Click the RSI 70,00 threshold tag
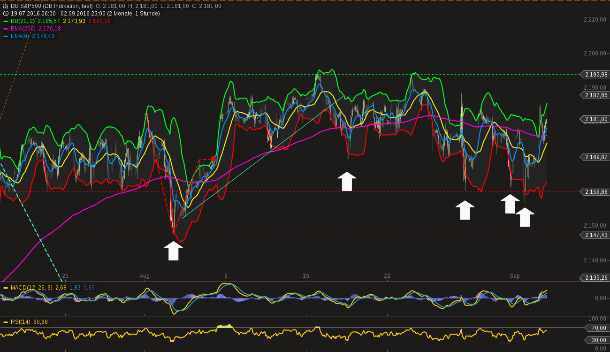 pyautogui.click(x=596, y=328)
